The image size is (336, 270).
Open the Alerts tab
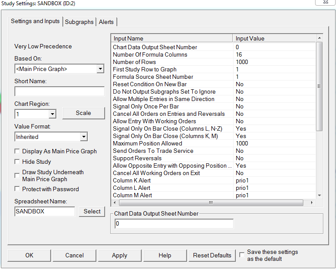point(106,22)
